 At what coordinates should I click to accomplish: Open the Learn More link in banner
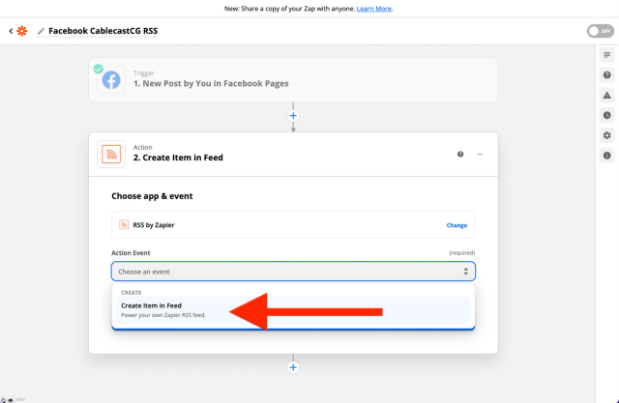[374, 9]
